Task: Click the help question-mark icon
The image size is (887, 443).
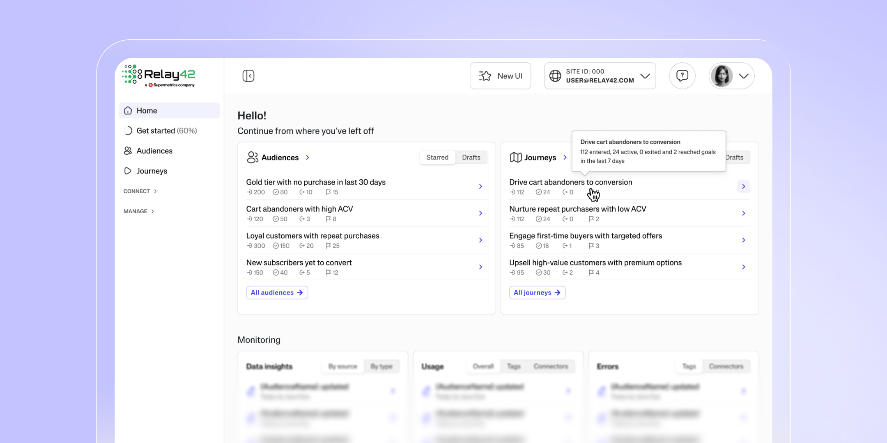Action: (682, 76)
